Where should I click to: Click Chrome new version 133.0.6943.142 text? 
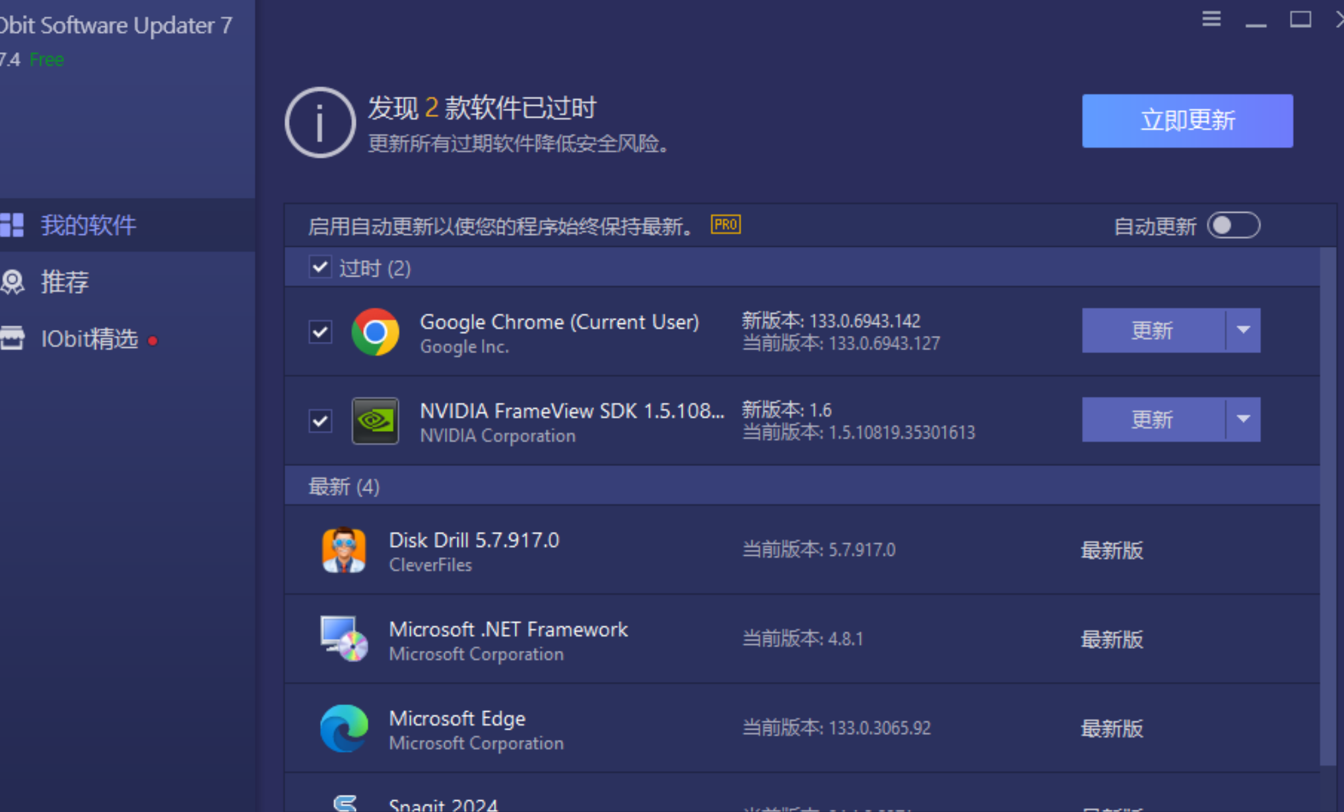coord(831,321)
